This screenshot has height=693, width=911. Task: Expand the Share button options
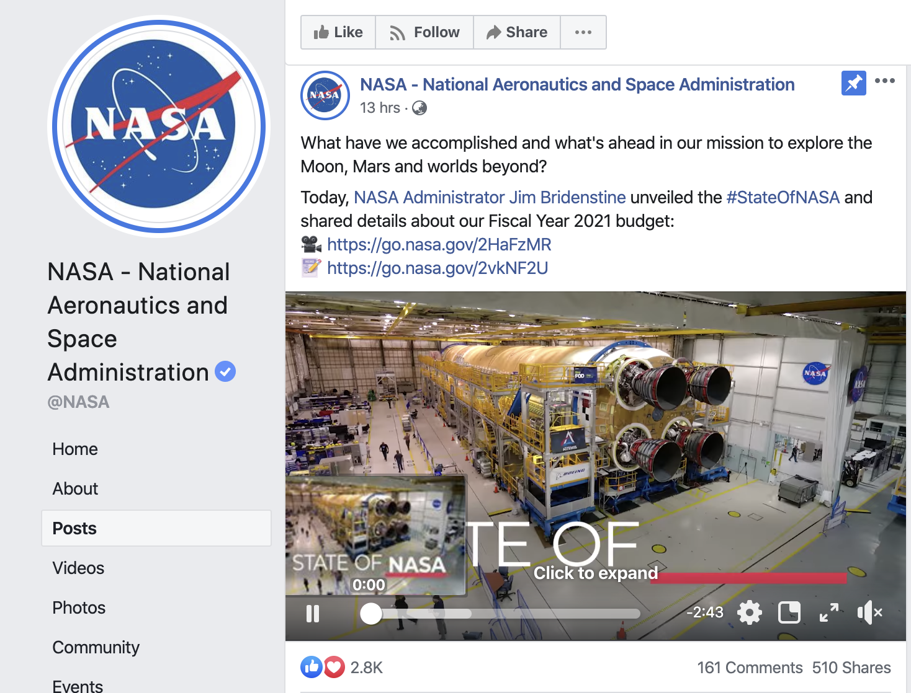[x=517, y=32]
